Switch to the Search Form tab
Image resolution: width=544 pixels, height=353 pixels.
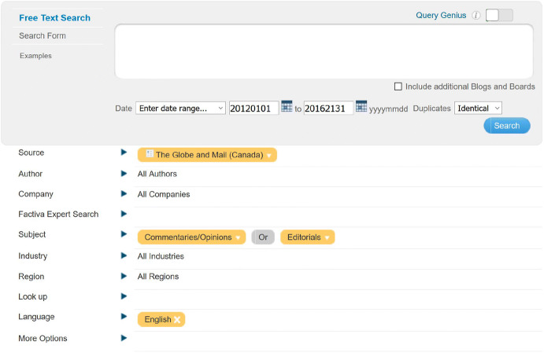point(43,36)
